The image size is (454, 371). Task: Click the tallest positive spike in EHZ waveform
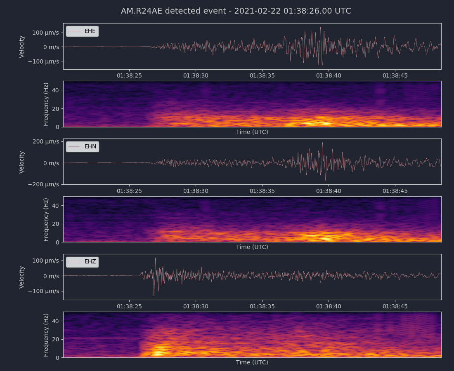pos(155,258)
